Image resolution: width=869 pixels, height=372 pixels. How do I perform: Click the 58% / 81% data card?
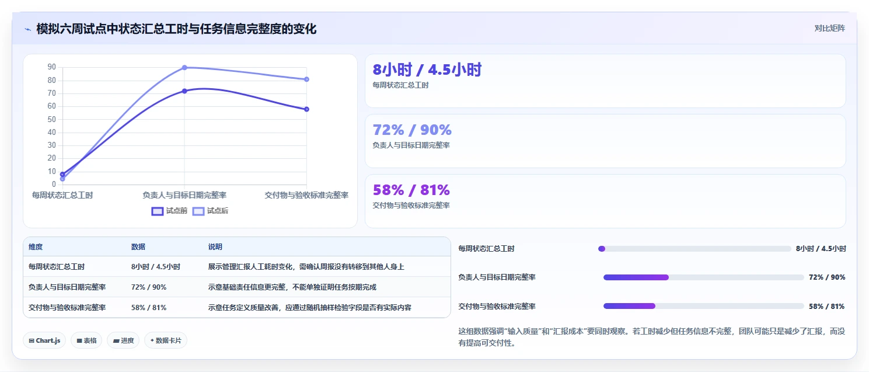tap(605, 201)
